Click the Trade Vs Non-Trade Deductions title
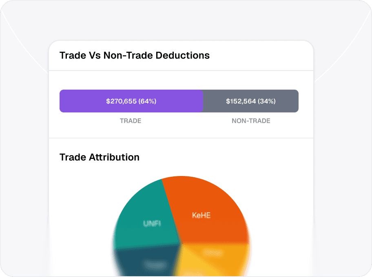Screen dimensions: 372x277 pyautogui.click(x=135, y=55)
